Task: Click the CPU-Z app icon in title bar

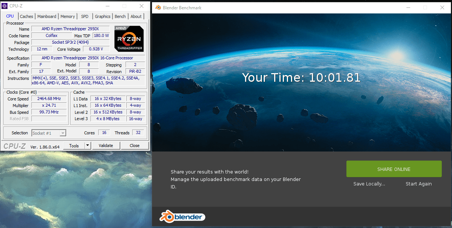Action: click(x=4, y=6)
